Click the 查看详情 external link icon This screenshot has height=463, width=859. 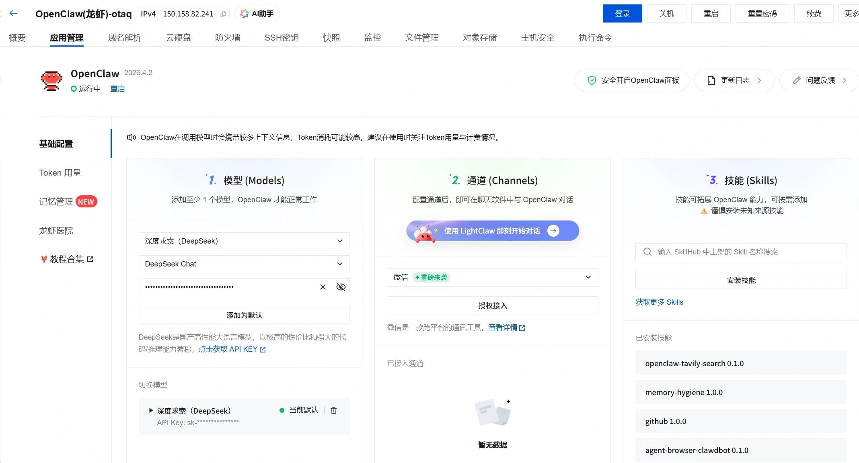[x=522, y=328]
